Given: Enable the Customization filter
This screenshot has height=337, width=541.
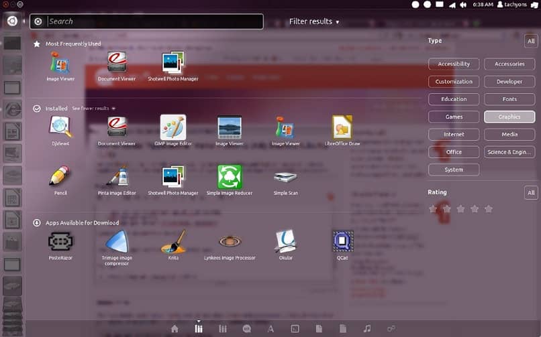Looking at the screenshot, I should point(454,82).
